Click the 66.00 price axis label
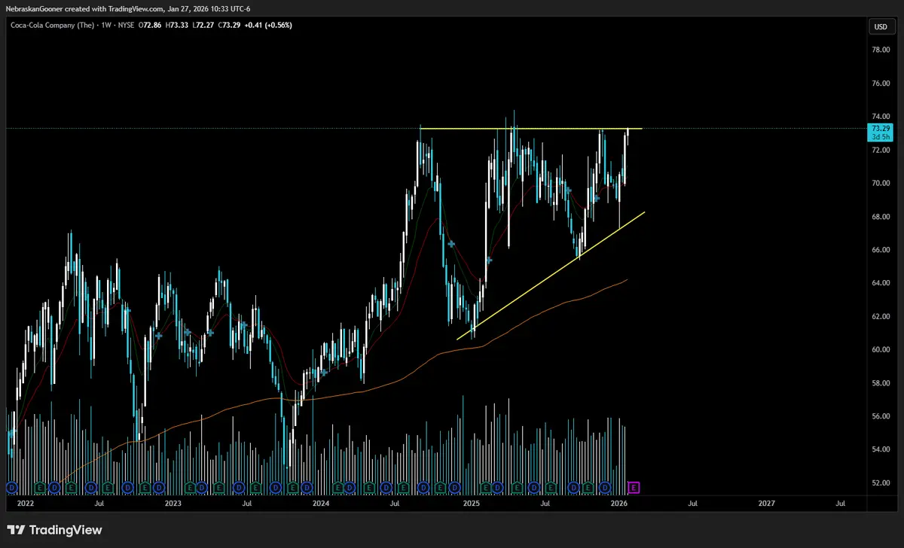The image size is (904, 548). [x=881, y=249]
